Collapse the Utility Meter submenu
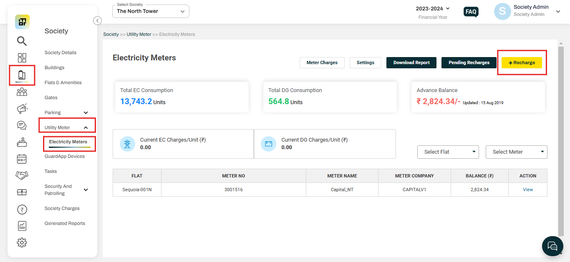 86,127
